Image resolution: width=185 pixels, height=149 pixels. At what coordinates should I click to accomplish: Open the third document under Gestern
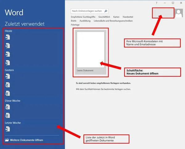click(8, 93)
